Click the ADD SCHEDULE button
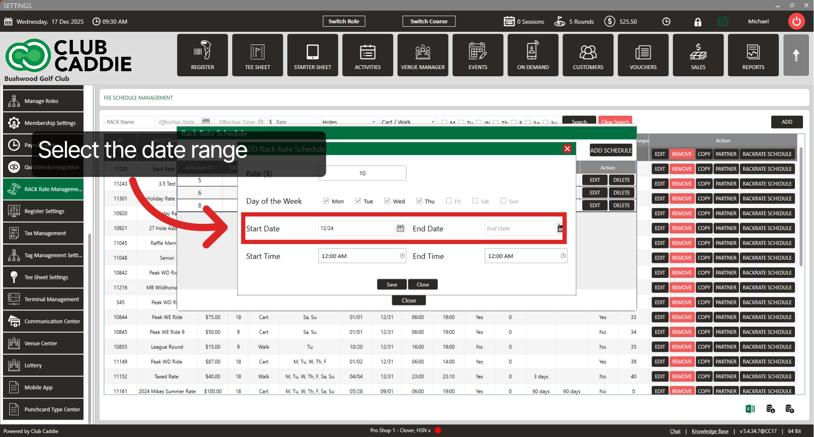814x437 pixels. coord(610,150)
